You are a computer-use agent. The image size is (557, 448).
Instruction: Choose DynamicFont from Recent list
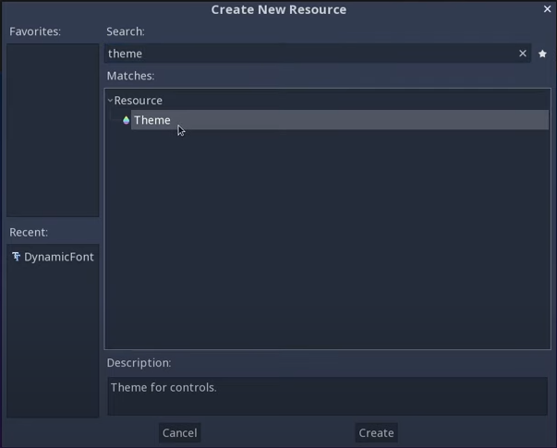(x=53, y=257)
